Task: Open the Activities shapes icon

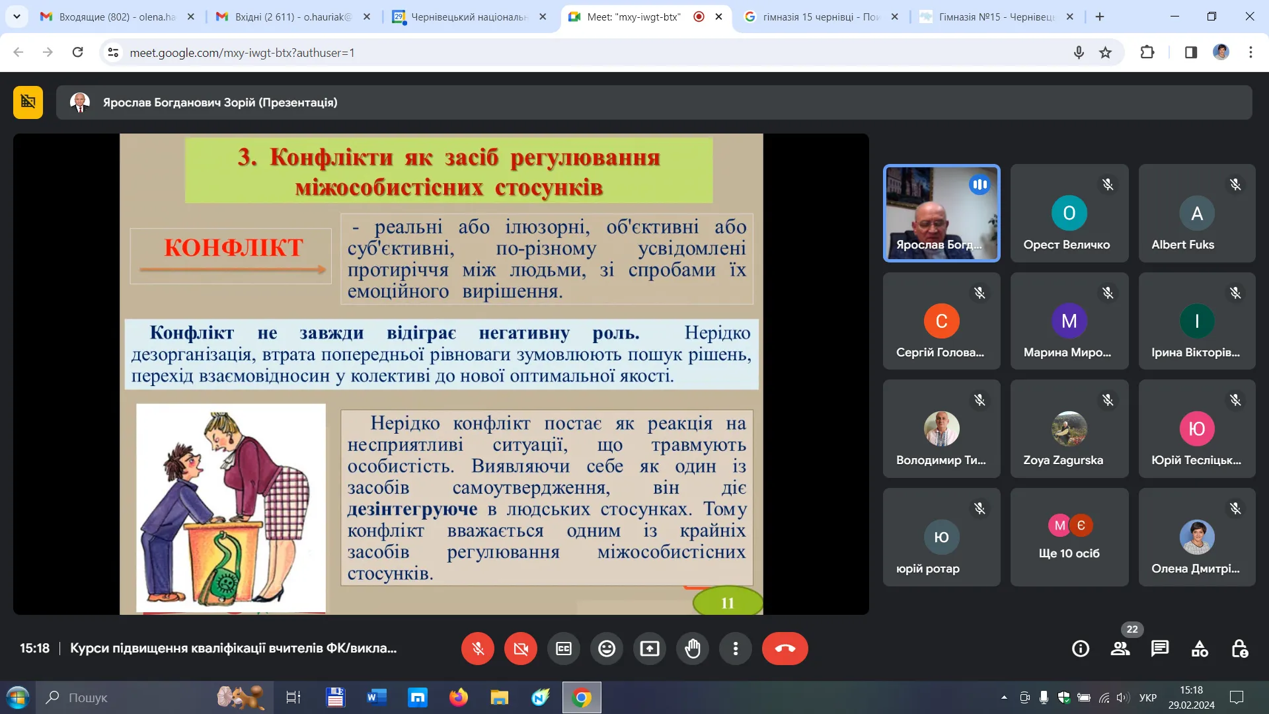Action: (1200, 649)
